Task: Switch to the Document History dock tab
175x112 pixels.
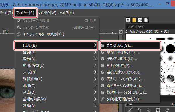Action: pyautogui.click(x=146, y=20)
